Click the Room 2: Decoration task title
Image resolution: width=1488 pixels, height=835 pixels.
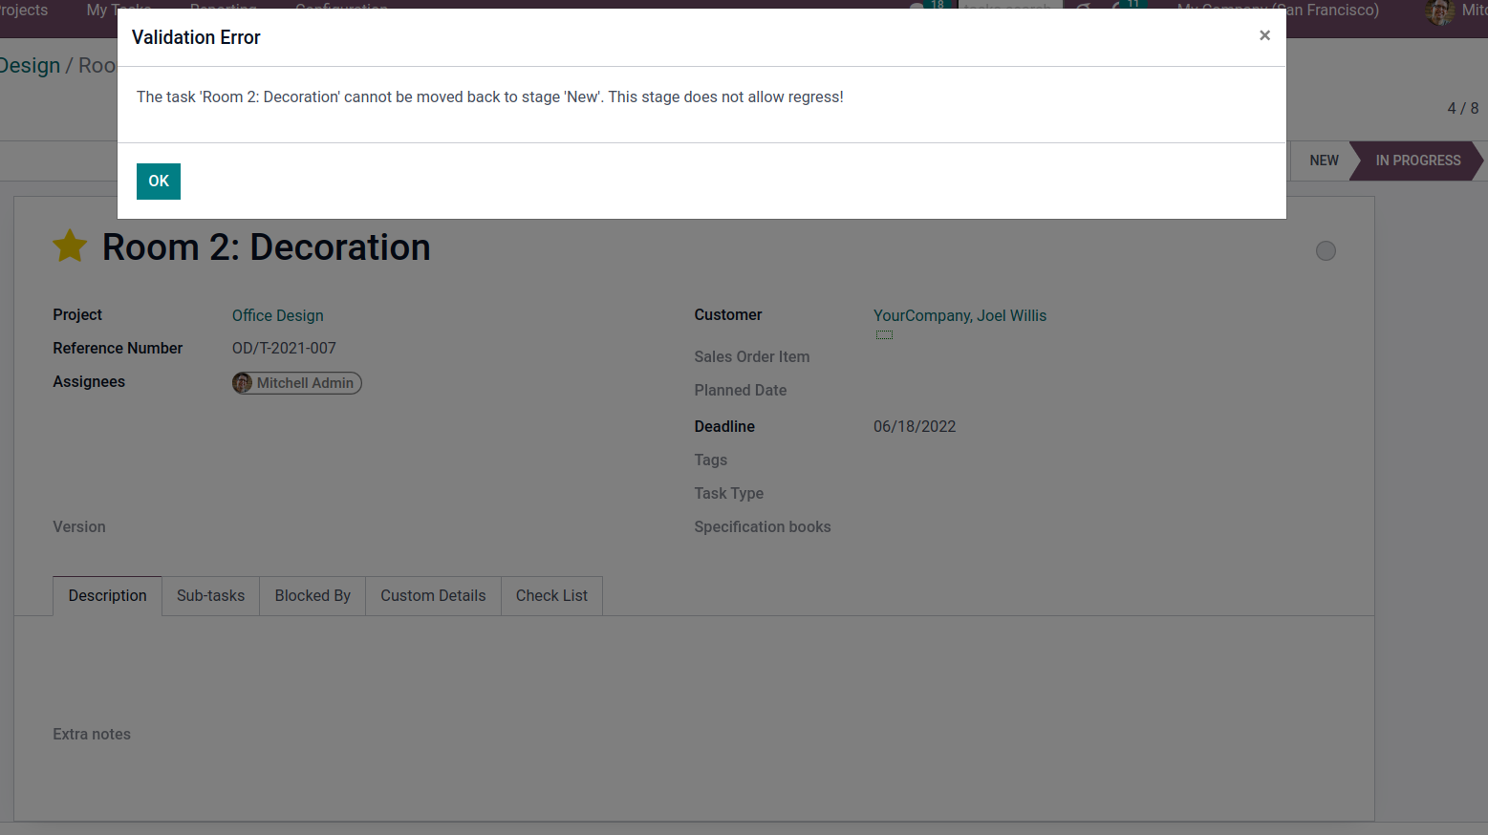point(267,247)
